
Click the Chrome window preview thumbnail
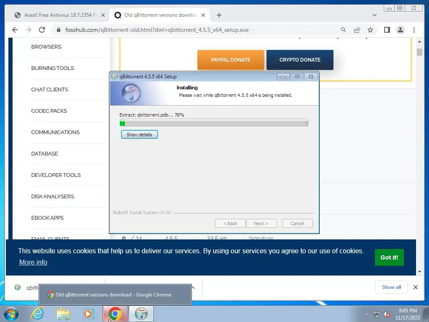point(115,295)
